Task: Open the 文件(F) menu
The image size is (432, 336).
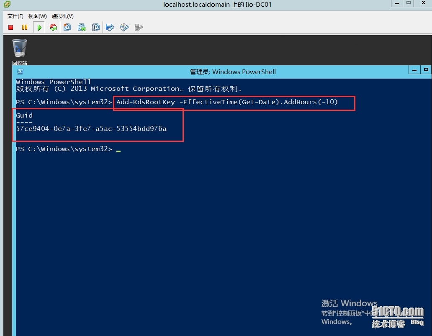Action: point(15,16)
